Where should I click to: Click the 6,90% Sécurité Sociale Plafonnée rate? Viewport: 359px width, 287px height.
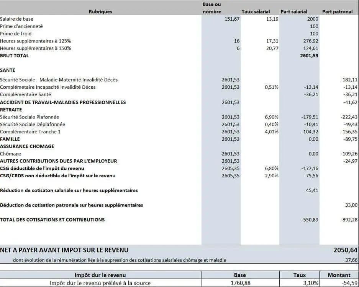pyautogui.click(x=271, y=117)
